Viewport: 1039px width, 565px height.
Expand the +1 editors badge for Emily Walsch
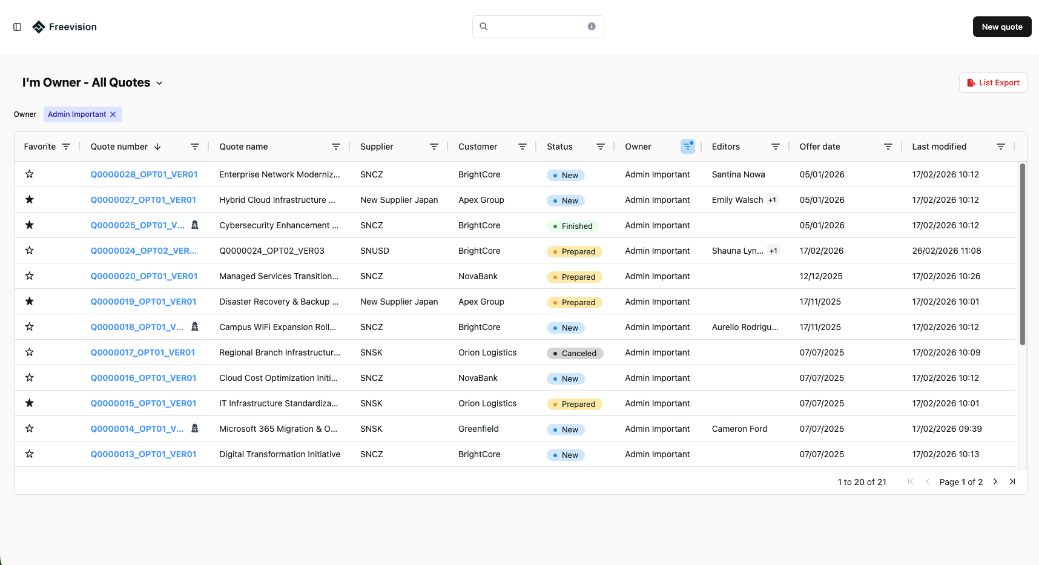[x=772, y=200]
